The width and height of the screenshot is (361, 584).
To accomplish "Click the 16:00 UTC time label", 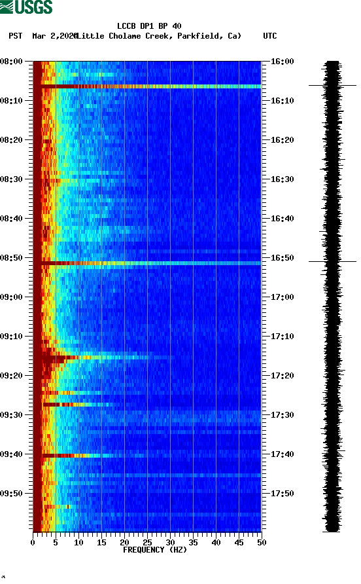I will (282, 61).
